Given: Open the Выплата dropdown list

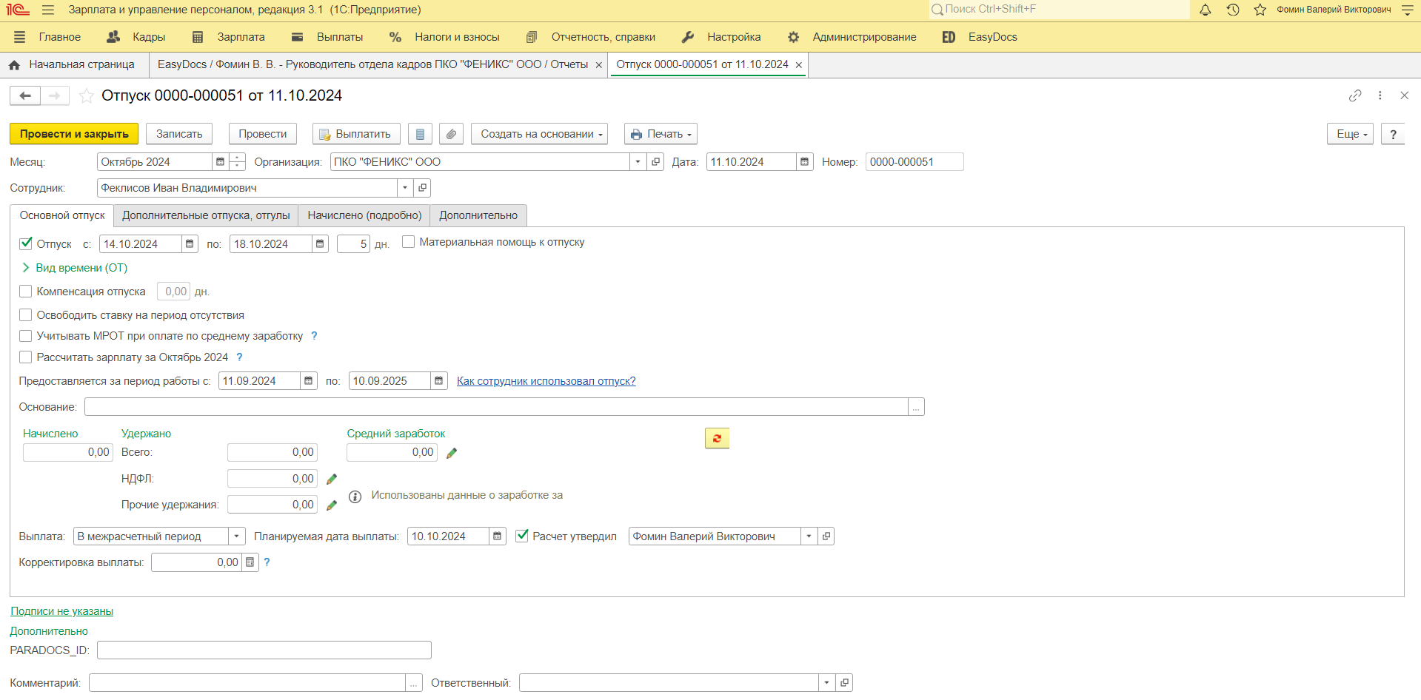Looking at the screenshot, I should (236, 536).
